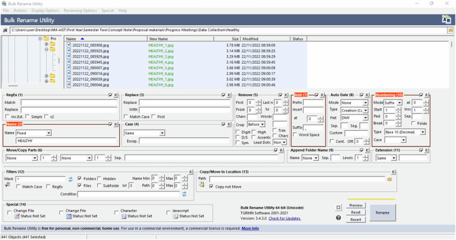Open the Crop dropdown showing Before

pyautogui.click(x=256, y=125)
